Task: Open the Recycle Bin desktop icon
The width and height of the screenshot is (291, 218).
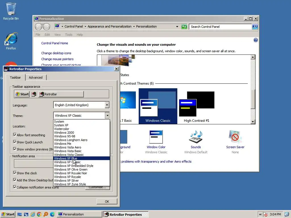Action: pos(11,11)
